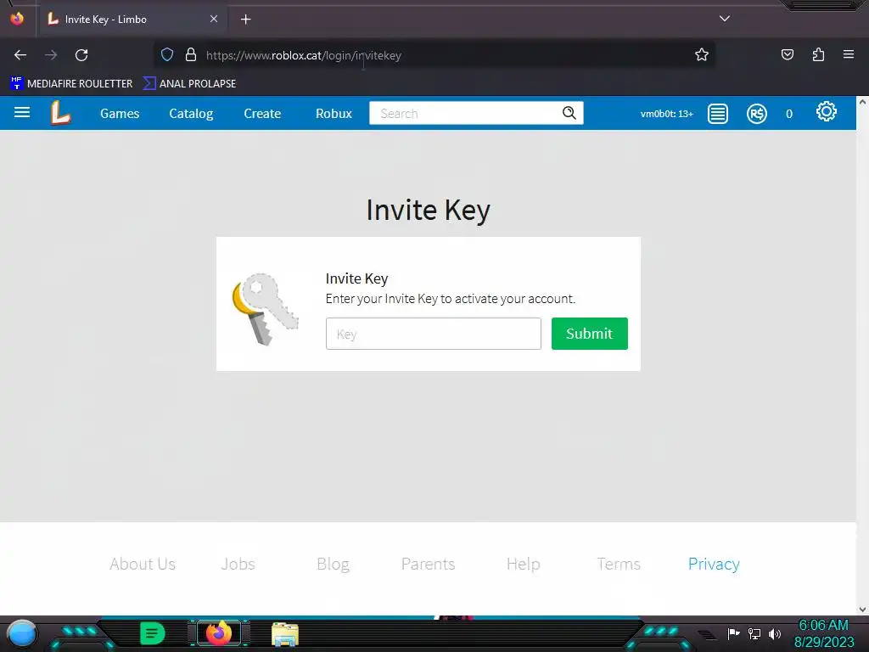The height and width of the screenshot is (652, 869).
Task: Open the second bookmarks toolbar item
Action: pyautogui.click(x=189, y=84)
